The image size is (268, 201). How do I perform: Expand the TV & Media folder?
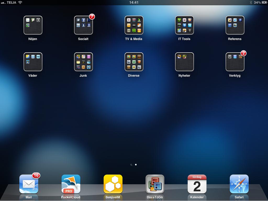coord(134,25)
